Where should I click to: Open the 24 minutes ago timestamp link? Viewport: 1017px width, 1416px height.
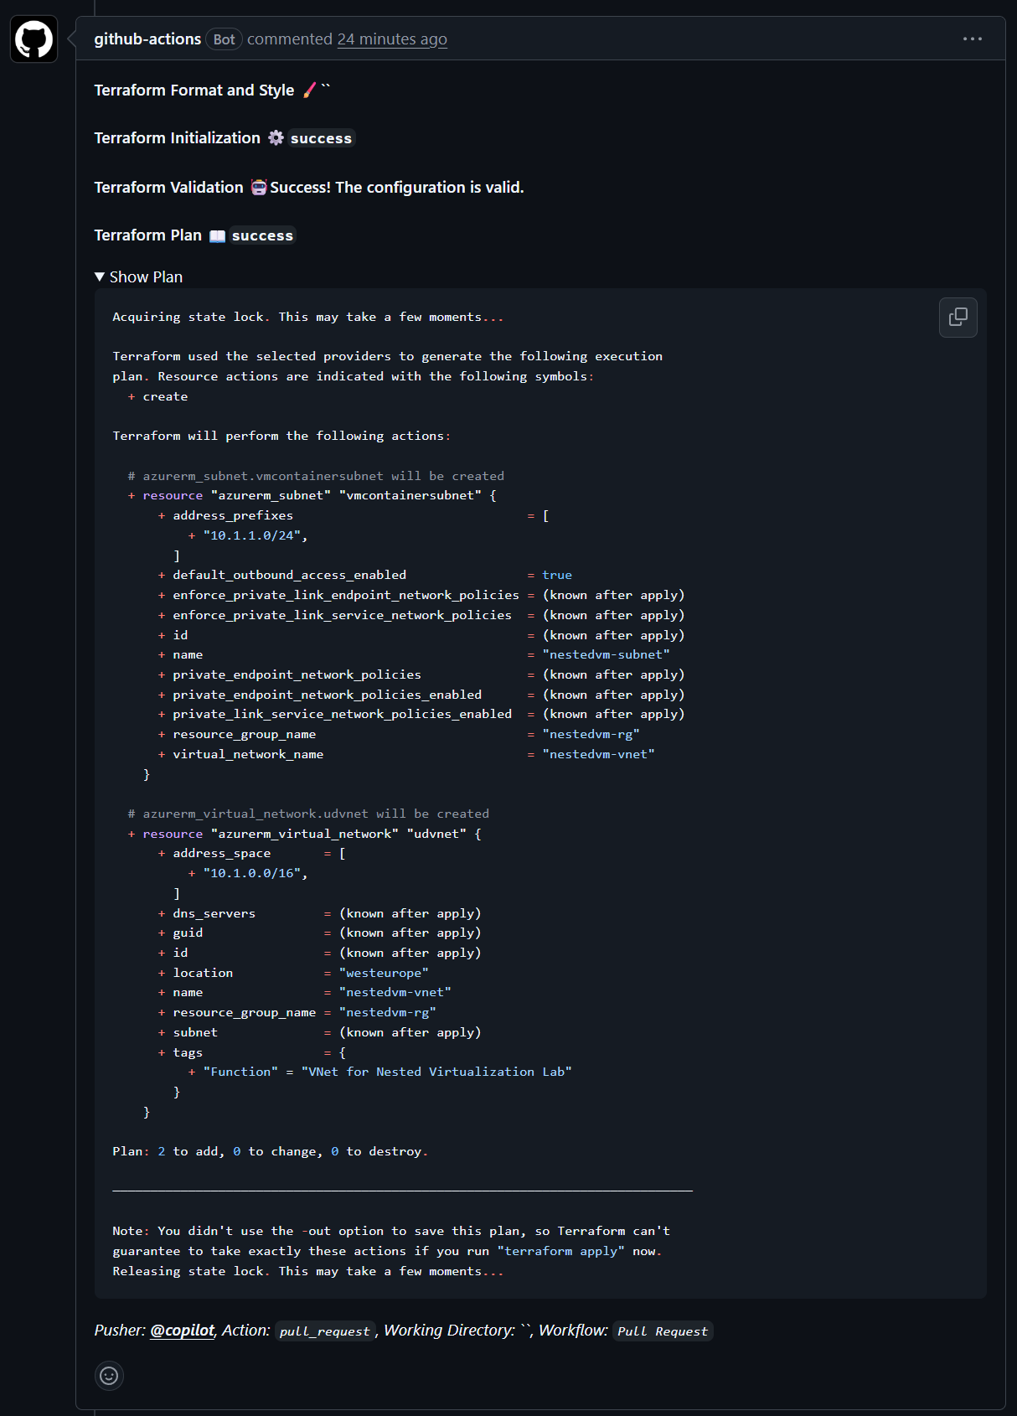click(392, 39)
